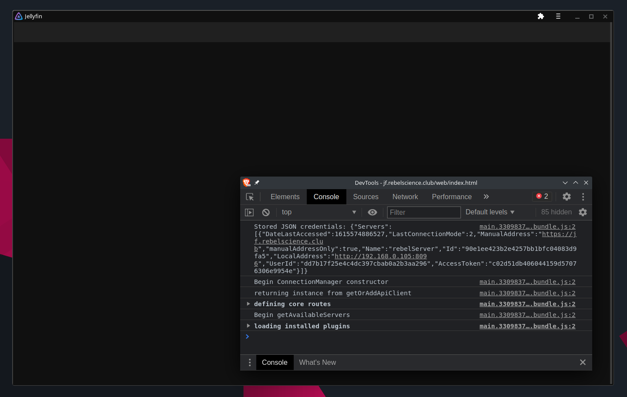The image size is (627, 397).
Task: Follow the main bundle.js:2 source link
Action: point(527,227)
